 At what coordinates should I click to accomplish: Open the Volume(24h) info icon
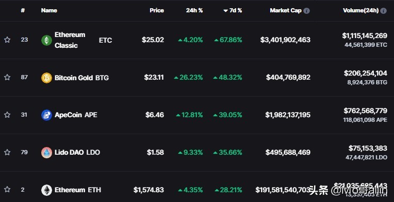[383, 11]
